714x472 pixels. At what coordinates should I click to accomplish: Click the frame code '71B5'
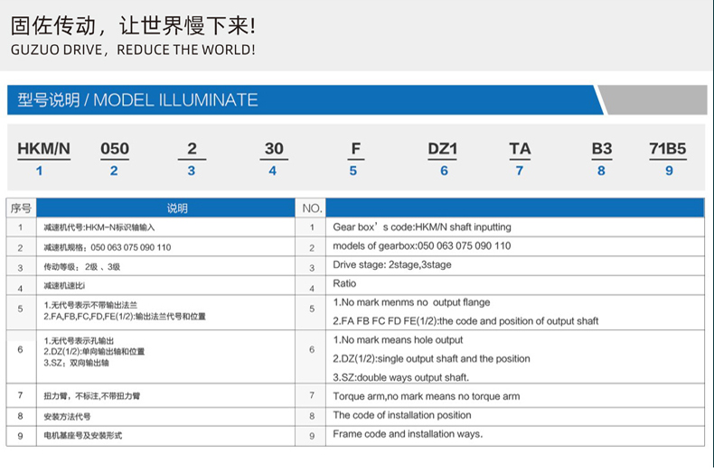tap(668, 149)
